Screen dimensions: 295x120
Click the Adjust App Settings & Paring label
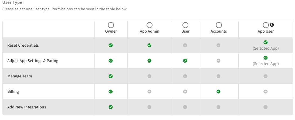point(33,61)
